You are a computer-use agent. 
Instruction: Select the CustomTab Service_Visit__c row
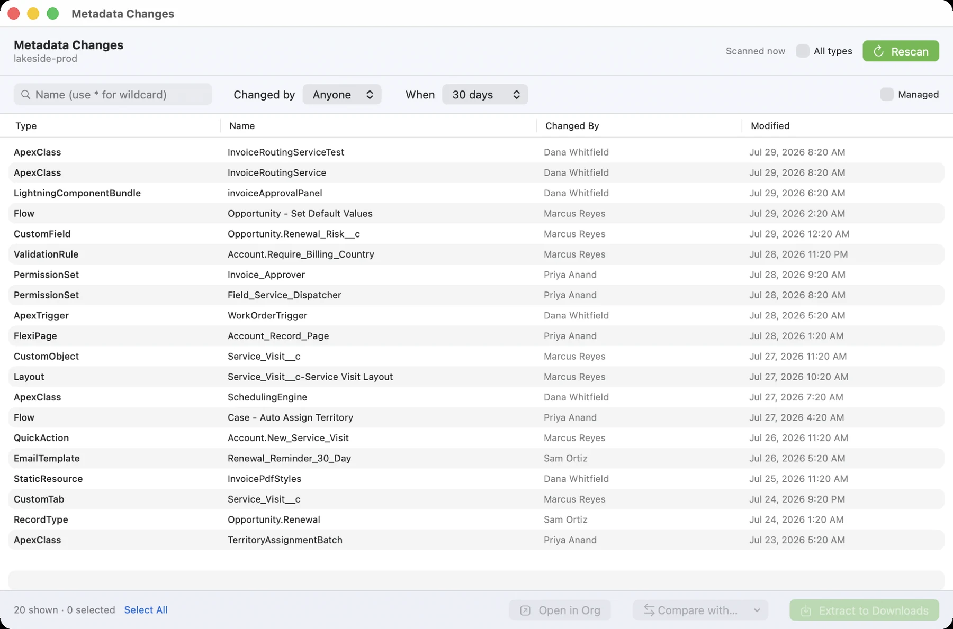(x=477, y=499)
